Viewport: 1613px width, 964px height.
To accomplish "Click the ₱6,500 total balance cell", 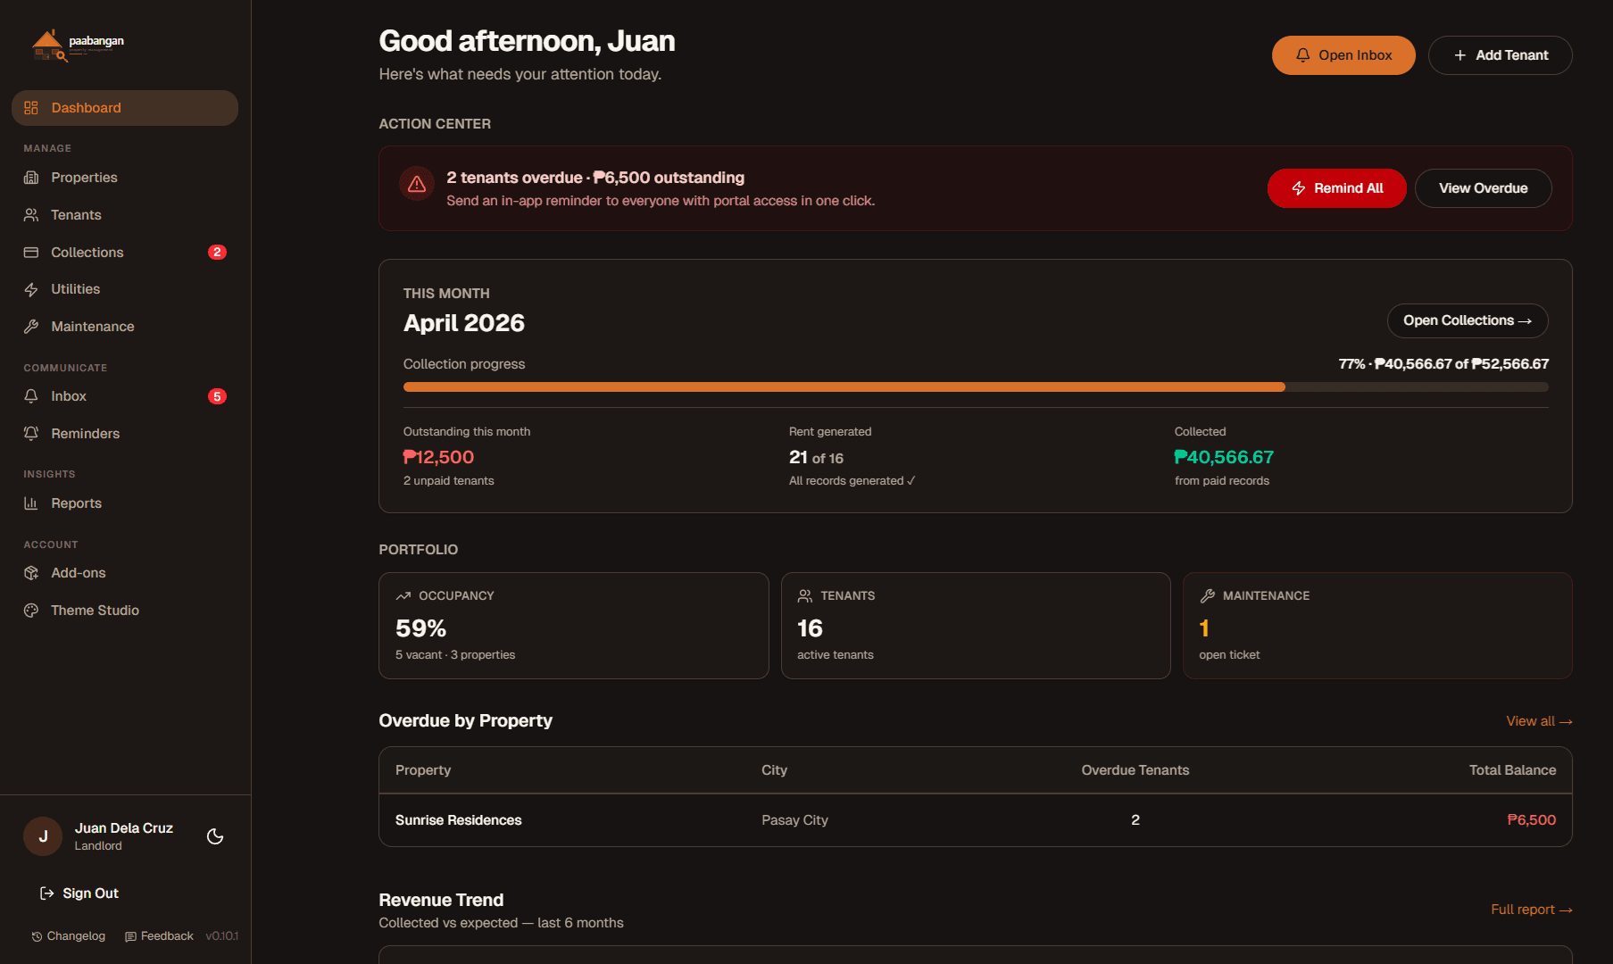I will click(1532, 820).
